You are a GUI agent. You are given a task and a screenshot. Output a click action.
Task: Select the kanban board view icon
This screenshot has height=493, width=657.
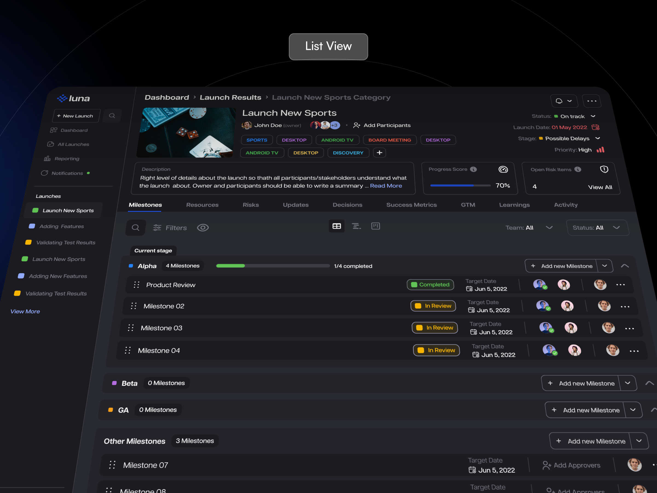(x=375, y=226)
